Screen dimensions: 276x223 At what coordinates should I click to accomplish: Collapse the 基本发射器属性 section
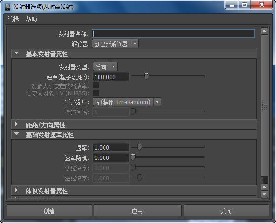pyautogui.click(x=17, y=53)
